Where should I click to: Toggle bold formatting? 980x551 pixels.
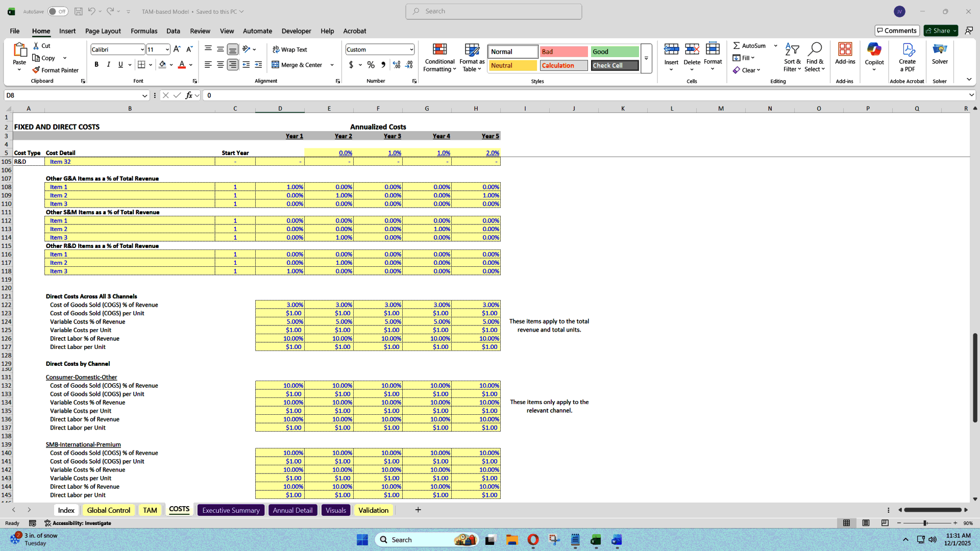pos(96,64)
